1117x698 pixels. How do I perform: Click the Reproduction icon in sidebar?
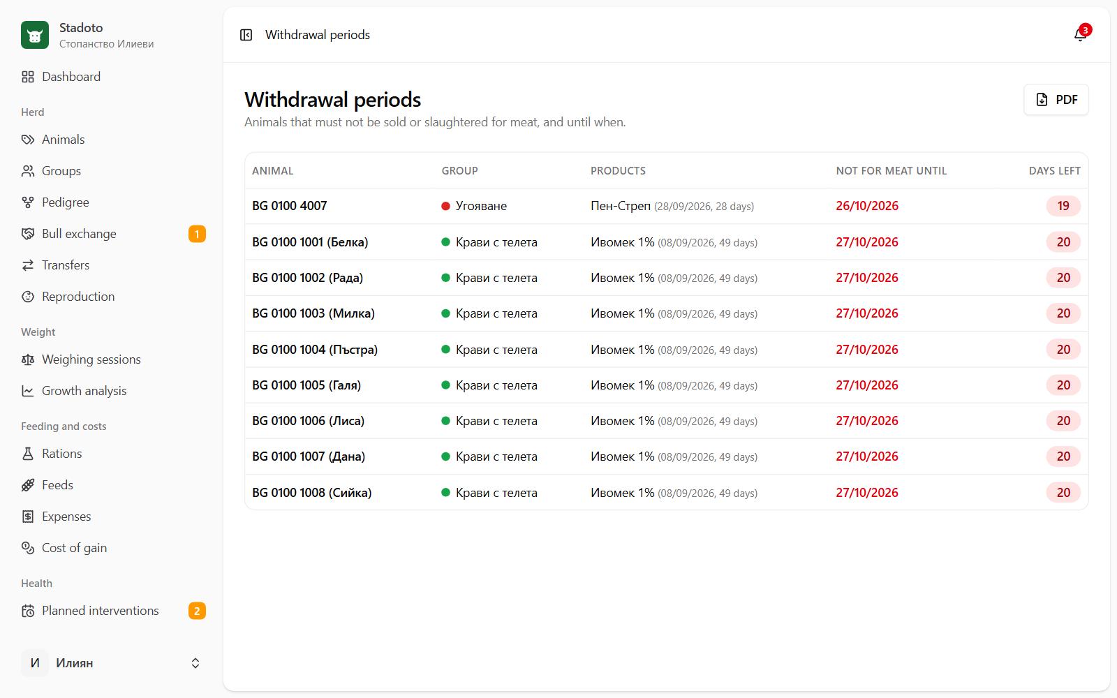[28, 297]
